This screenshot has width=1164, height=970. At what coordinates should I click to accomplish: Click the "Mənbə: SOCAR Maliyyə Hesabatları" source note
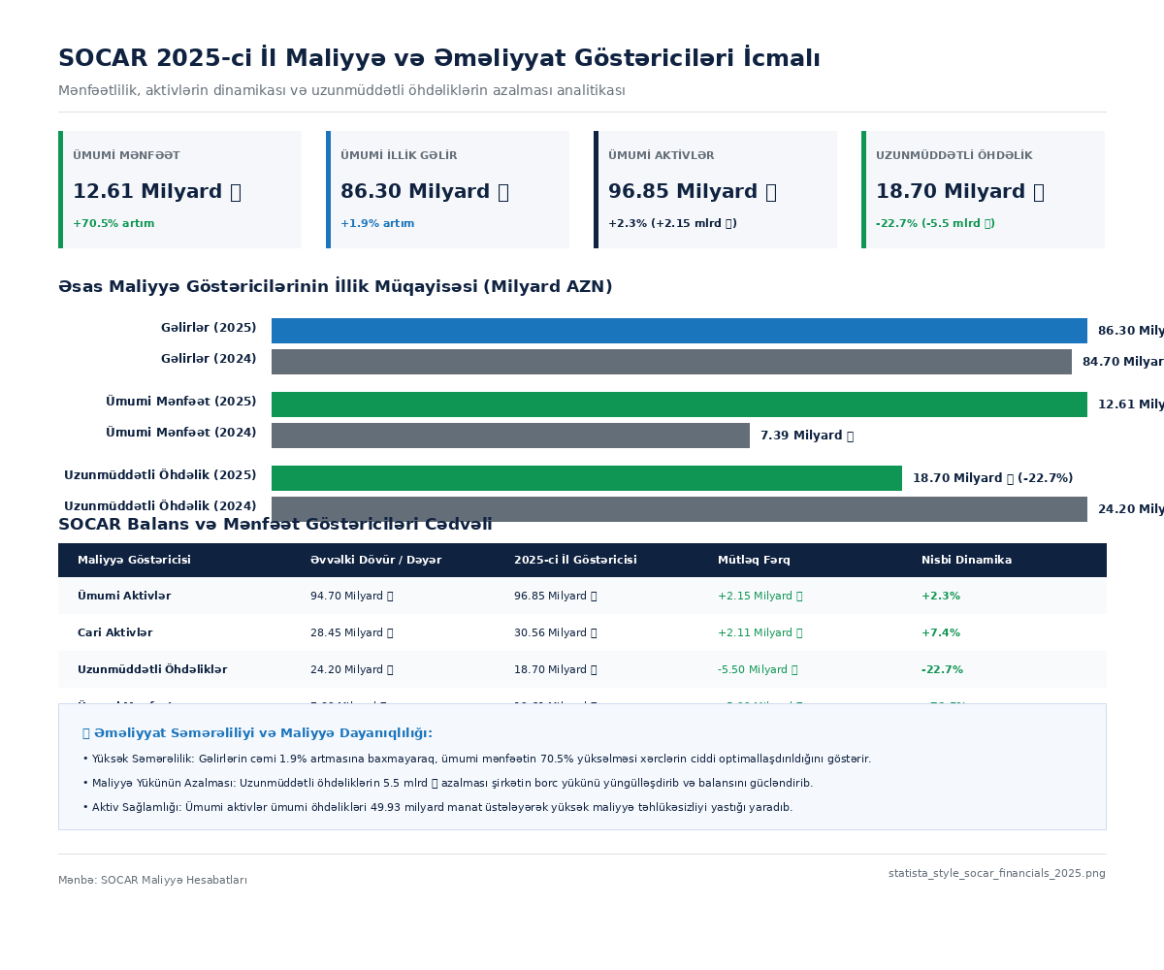(x=152, y=881)
